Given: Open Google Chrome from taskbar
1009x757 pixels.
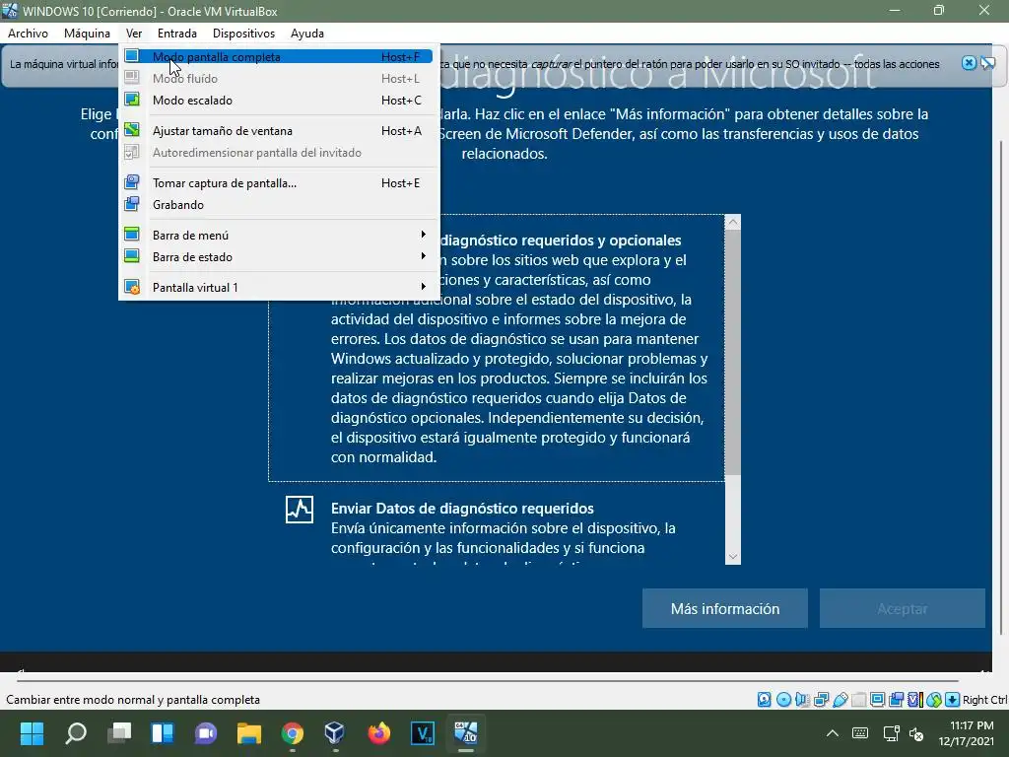Looking at the screenshot, I should tap(292, 733).
